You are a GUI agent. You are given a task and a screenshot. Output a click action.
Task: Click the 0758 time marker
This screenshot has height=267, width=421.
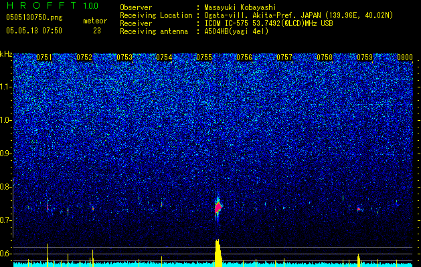tap(325, 57)
